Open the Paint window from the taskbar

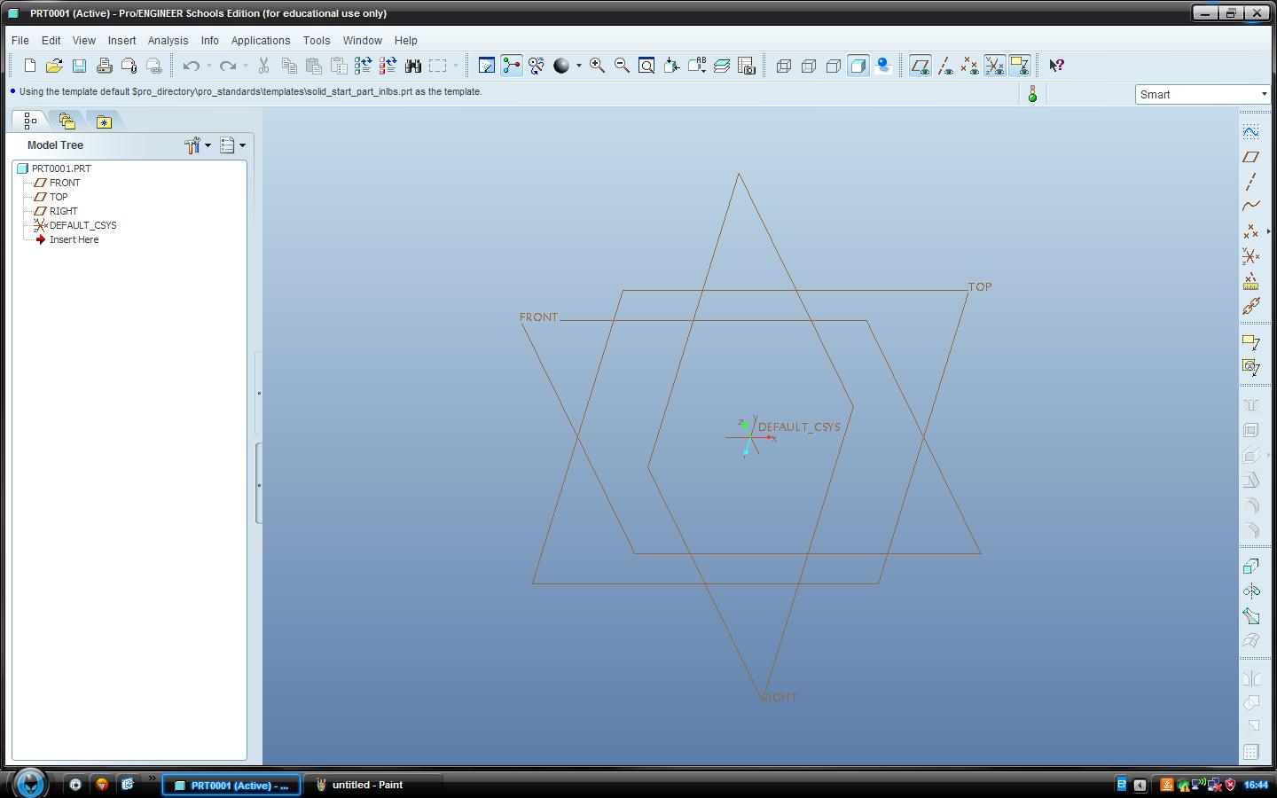[366, 785]
